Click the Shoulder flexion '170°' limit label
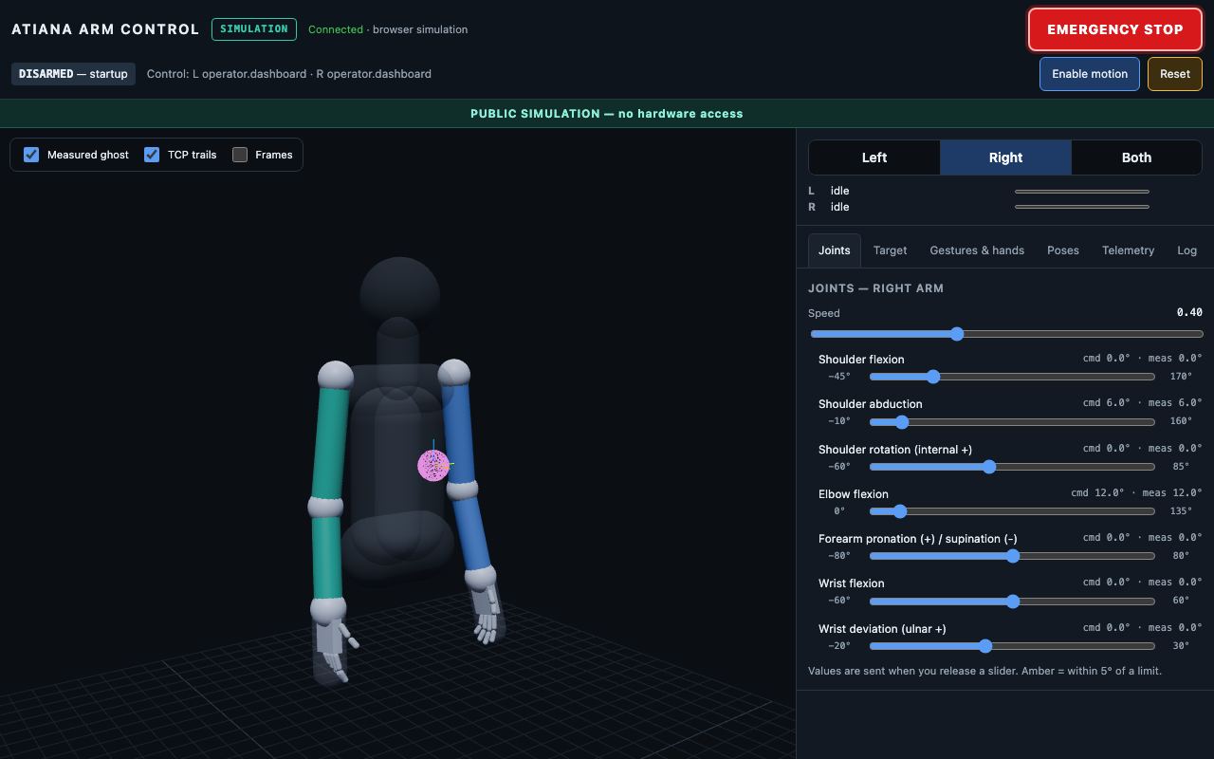This screenshot has width=1214, height=759. tap(1181, 377)
